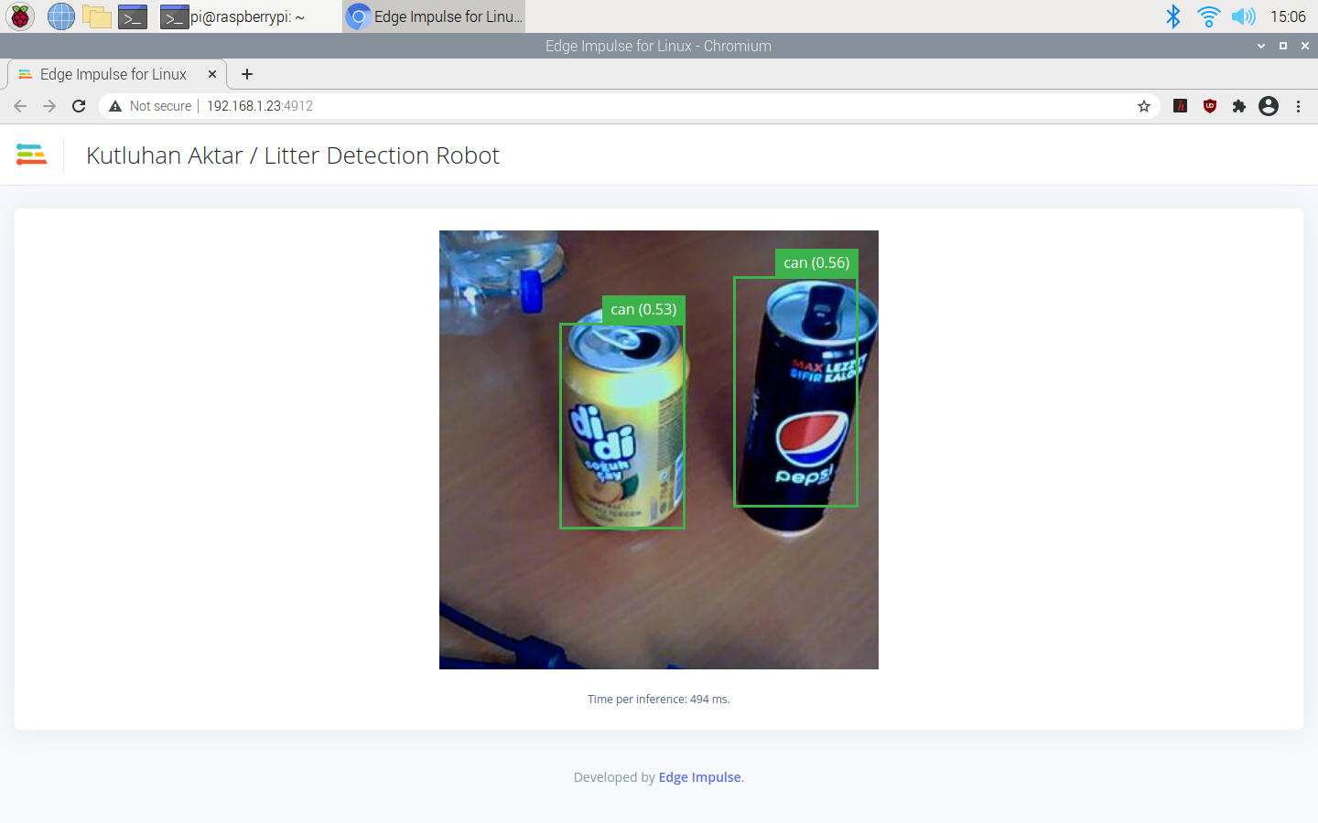Launch the web browser globe icon
The width and height of the screenshot is (1318, 823).
tap(61, 16)
